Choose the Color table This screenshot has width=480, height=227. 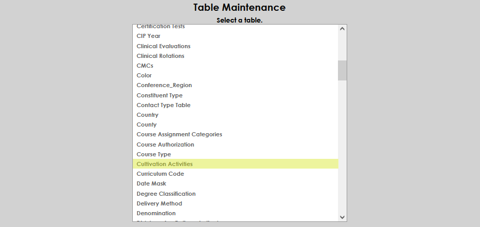coord(144,75)
